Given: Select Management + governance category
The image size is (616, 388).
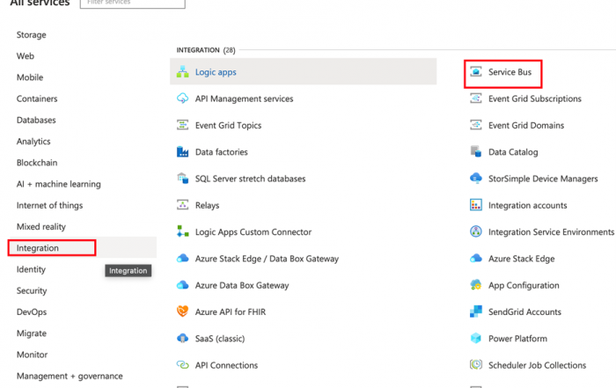Looking at the screenshot, I should [70, 376].
